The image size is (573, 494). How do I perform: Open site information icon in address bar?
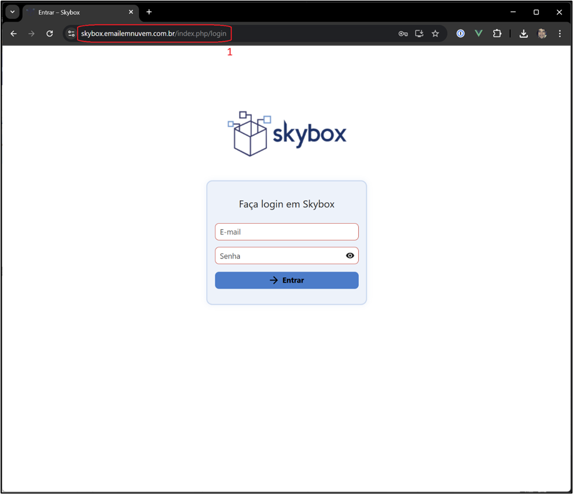click(x=71, y=34)
